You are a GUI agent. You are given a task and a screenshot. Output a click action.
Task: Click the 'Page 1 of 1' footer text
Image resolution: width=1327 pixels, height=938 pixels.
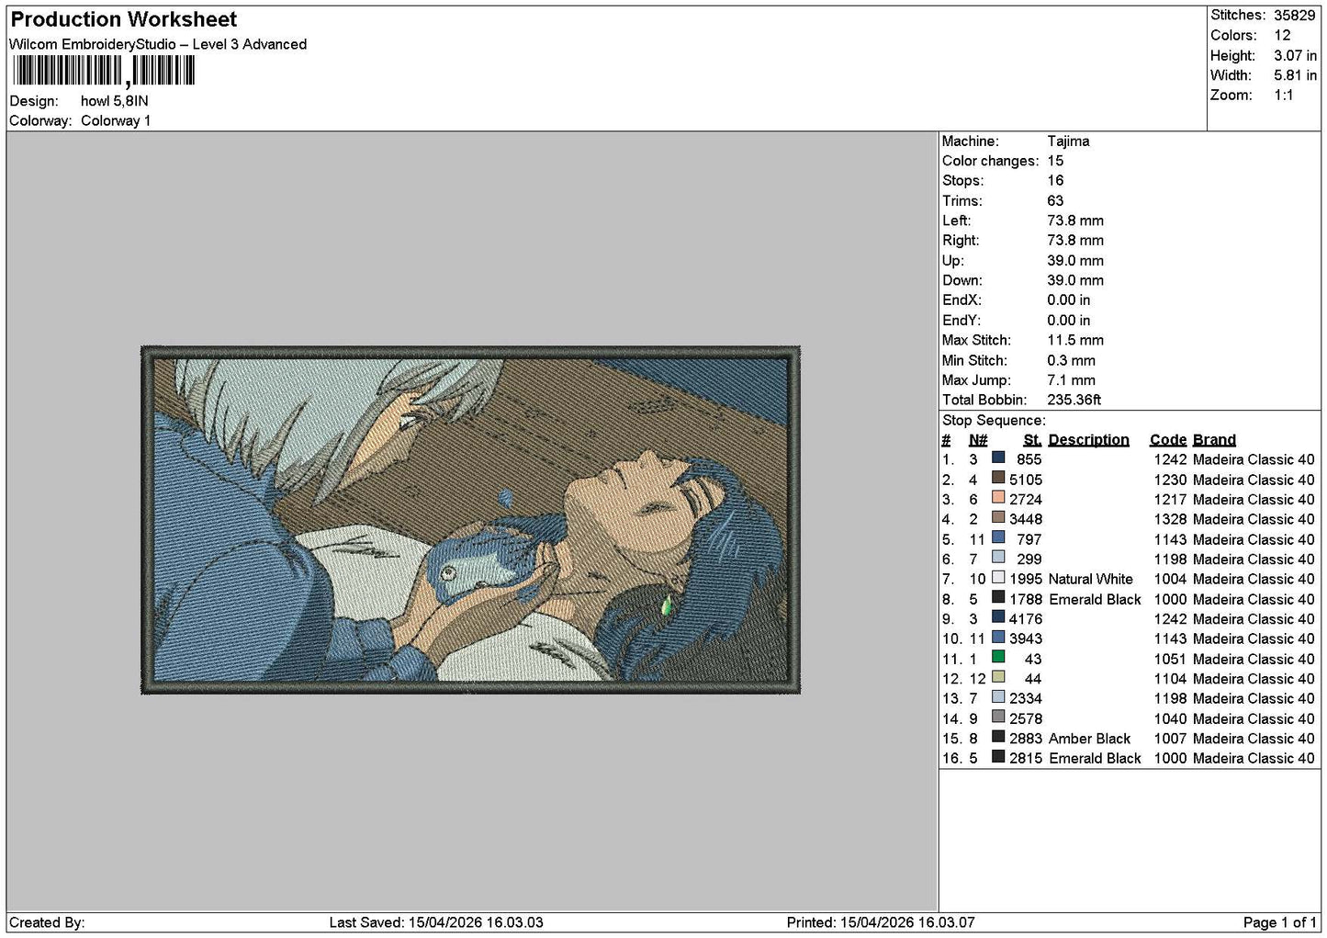tap(1280, 922)
